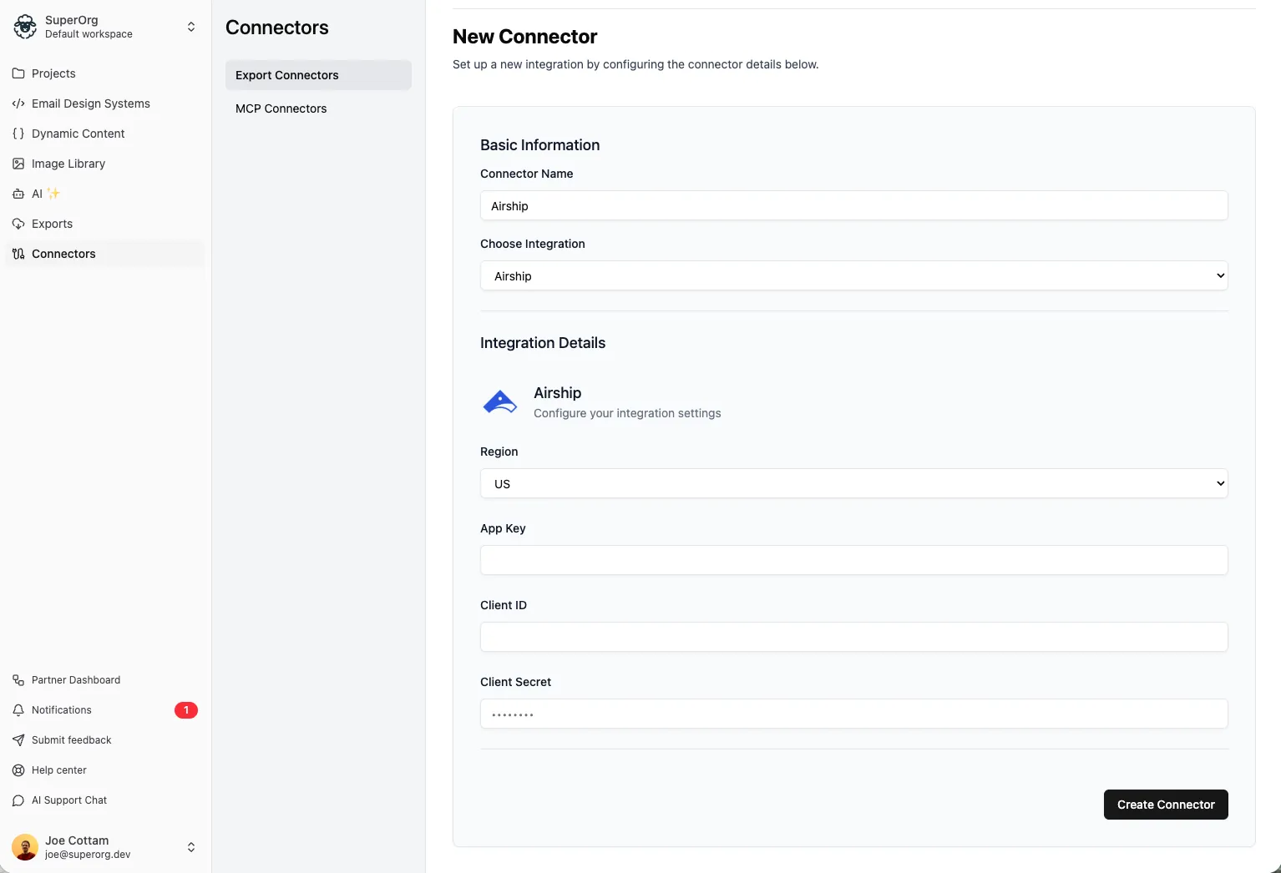Open the Choose Integration dropdown

tap(853, 276)
